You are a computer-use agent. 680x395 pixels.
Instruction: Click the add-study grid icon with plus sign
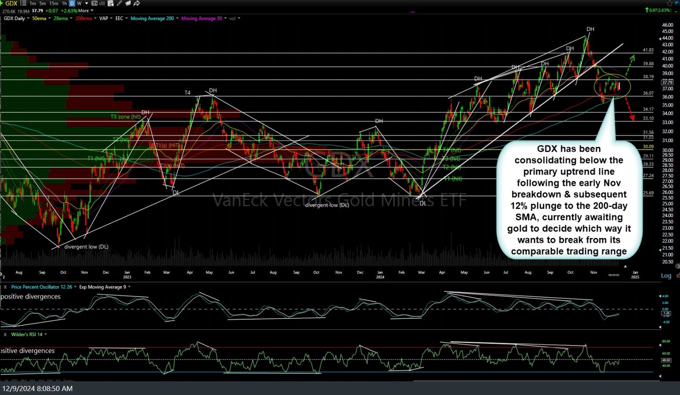coord(110,4)
